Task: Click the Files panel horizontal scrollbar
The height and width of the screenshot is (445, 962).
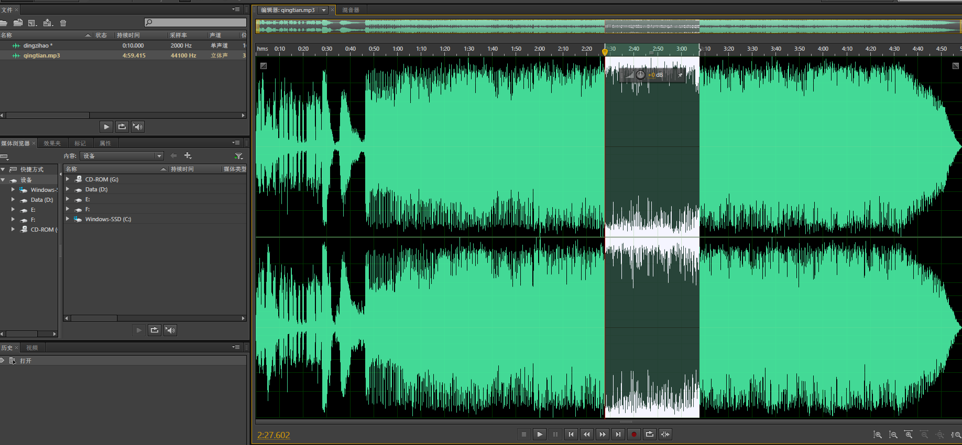Action: (x=47, y=115)
